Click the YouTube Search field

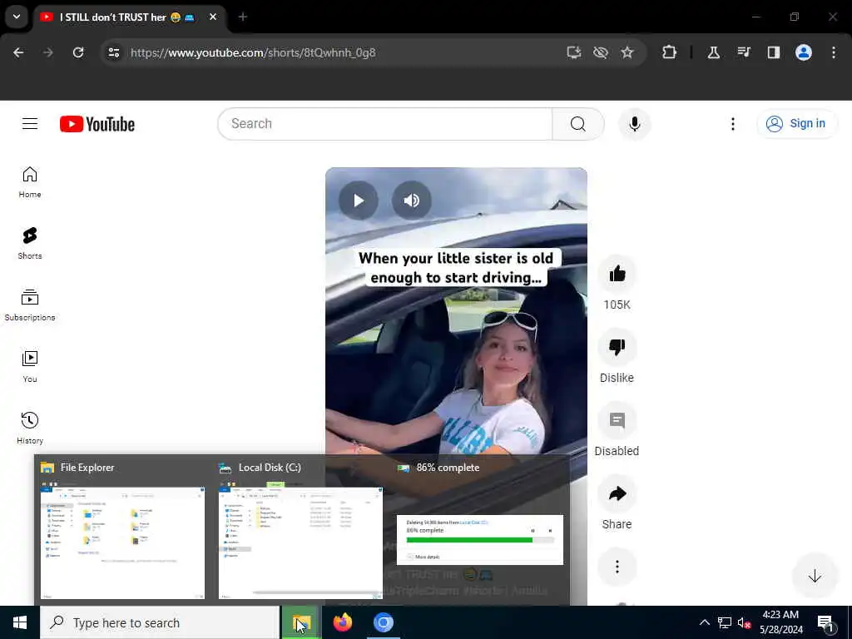[x=384, y=124]
